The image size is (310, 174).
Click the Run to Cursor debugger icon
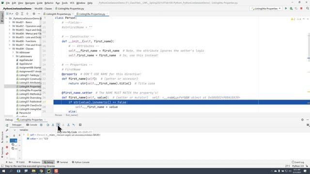point(74,125)
